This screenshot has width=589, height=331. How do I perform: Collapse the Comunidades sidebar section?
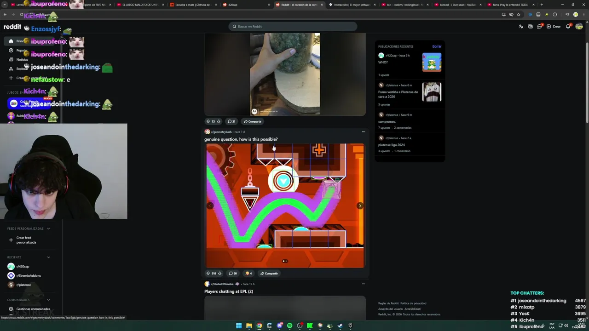pos(48,300)
